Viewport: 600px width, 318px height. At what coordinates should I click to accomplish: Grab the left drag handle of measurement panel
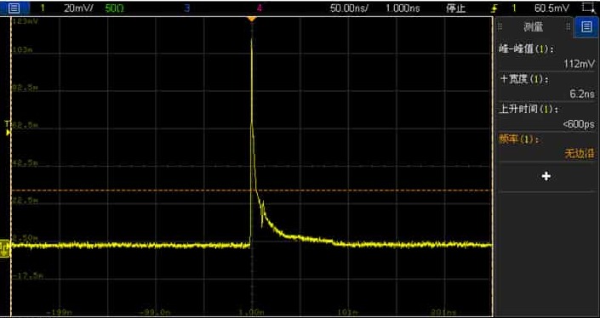[500, 26]
